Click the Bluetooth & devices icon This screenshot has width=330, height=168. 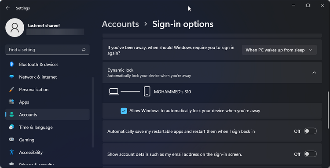pos(11,64)
